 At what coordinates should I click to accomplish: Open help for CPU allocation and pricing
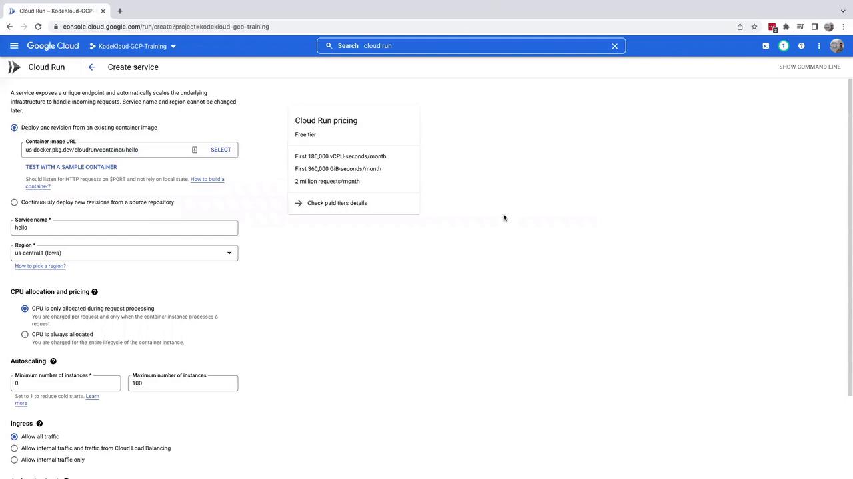[95, 292]
